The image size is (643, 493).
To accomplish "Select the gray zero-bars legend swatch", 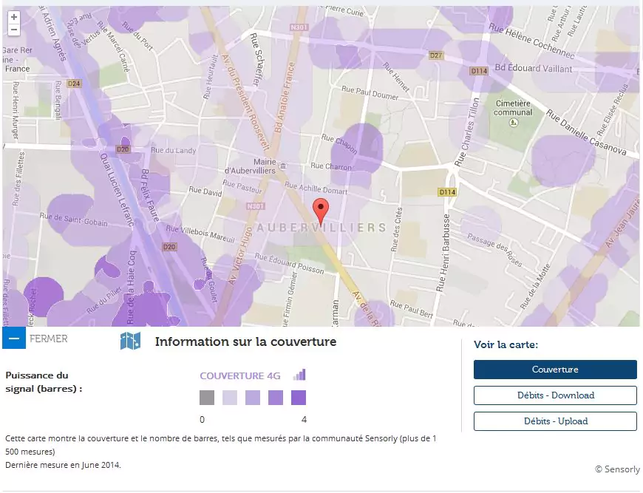I will point(207,398).
